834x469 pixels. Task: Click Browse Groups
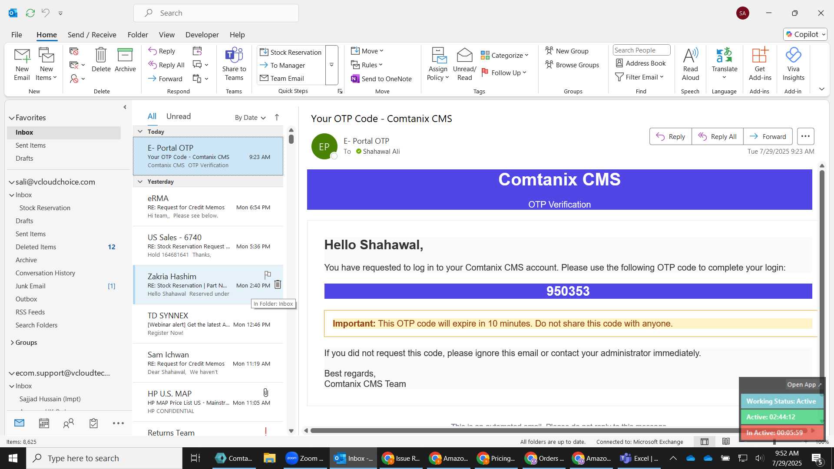(x=572, y=65)
